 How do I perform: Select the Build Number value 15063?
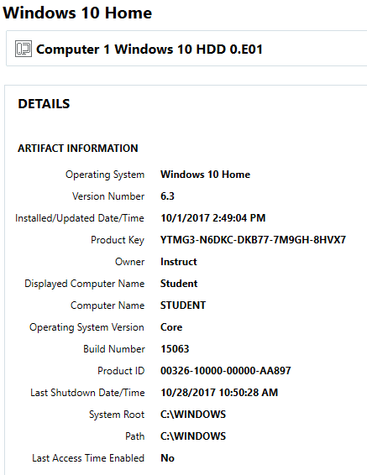175,349
